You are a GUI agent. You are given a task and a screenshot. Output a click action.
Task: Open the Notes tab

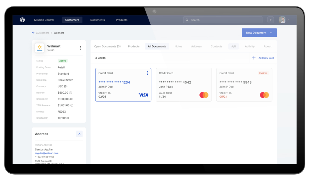tap(178, 46)
